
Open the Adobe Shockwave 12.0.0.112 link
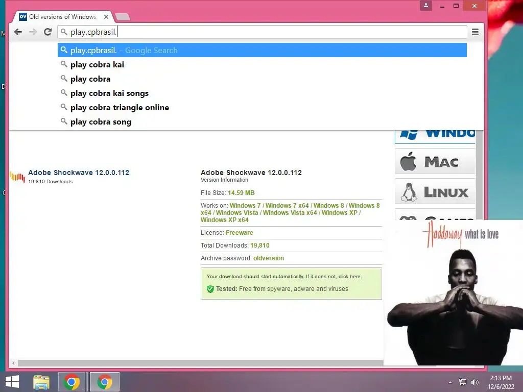click(x=78, y=173)
